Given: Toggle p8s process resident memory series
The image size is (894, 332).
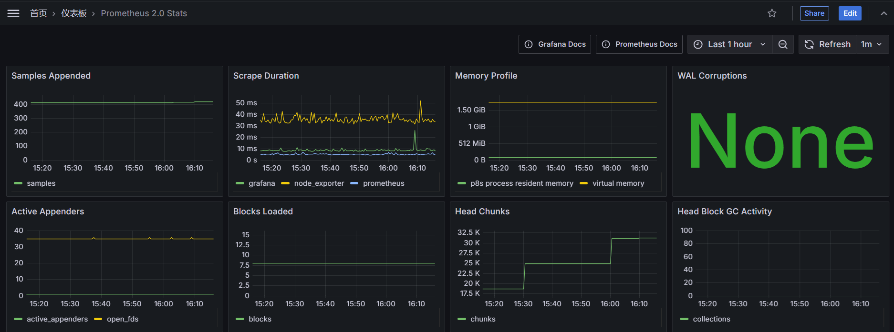Looking at the screenshot, I should (522, 183).
